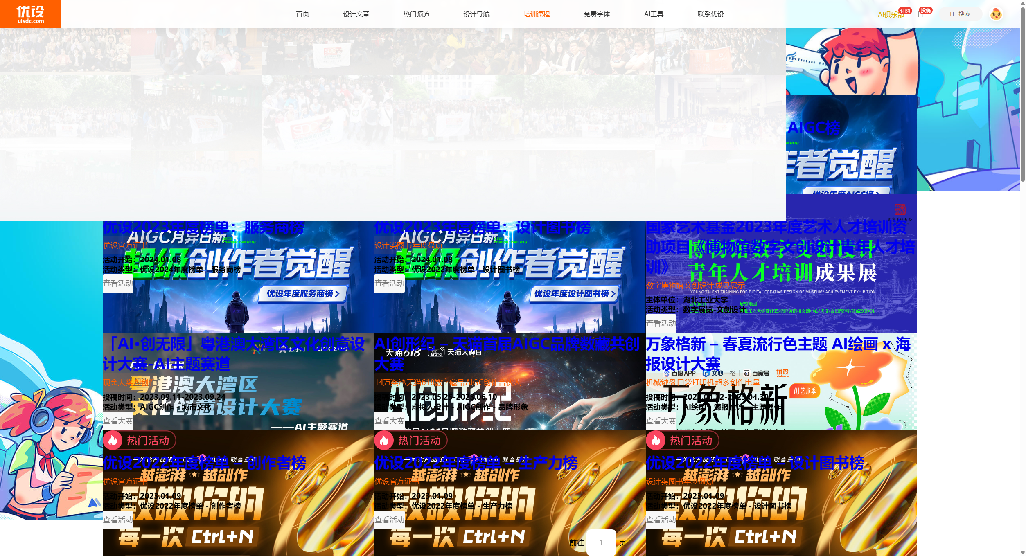Click the 订阅 red badge
The height and width of the screenshot is (556, 1026).
tap(905, 11)
